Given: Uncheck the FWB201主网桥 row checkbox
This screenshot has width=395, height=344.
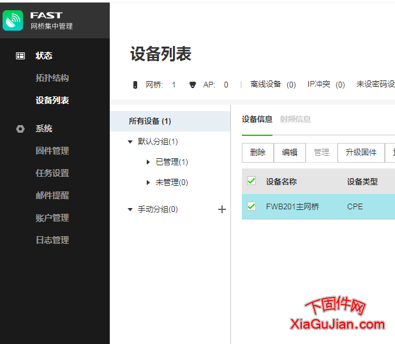Looking at the screenshot, I should [x=251, y=206].
